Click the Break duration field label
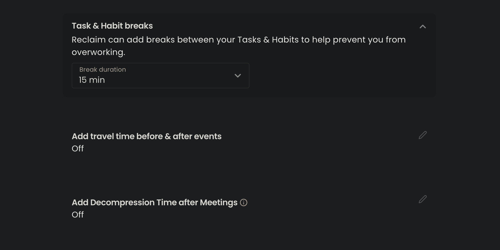Image resolution: width=500 pixels, height=250 pixels. coord(103,69)
